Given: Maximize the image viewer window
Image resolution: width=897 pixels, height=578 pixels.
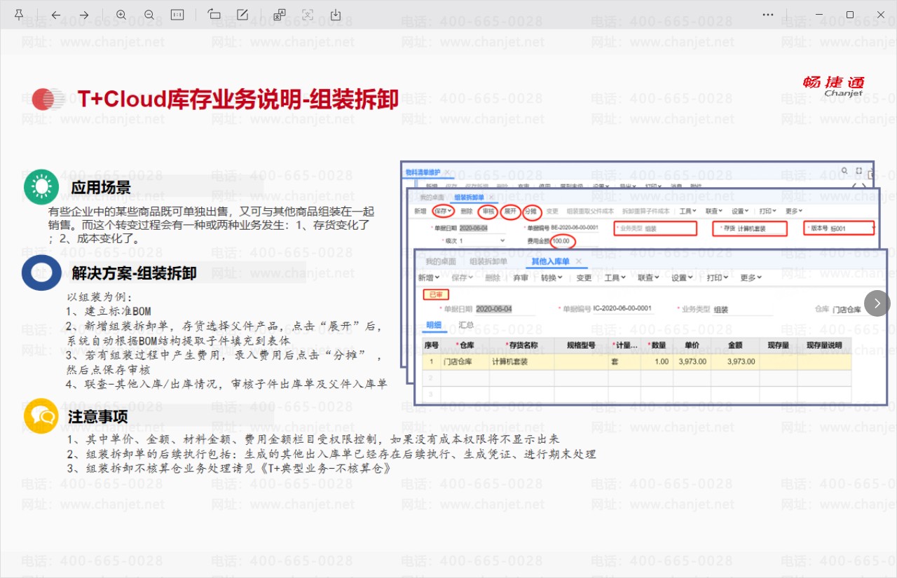Looking at the screenshot, I should pos(850,15).
